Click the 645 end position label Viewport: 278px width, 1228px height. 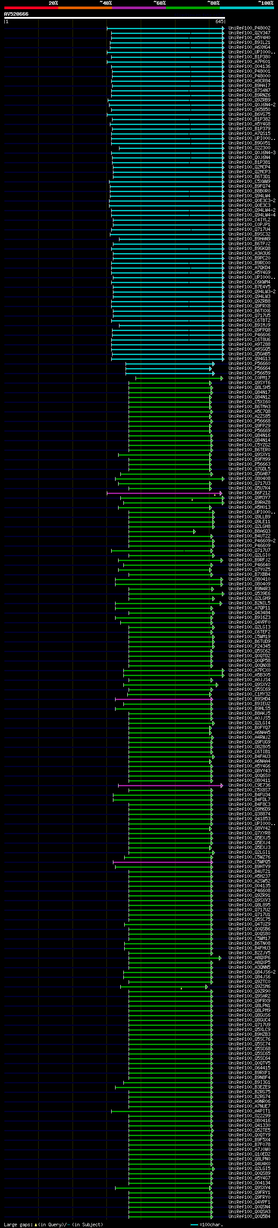[219, 22]
